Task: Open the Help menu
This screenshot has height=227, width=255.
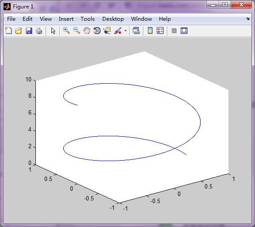Action: pos(165,19)
